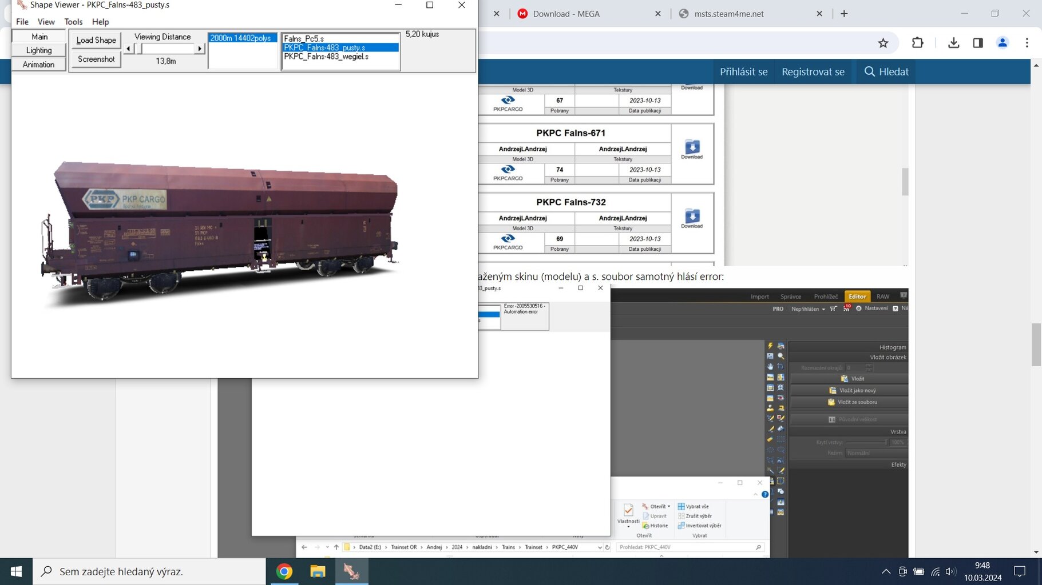Select PKPC_Falns-483_wegiel.s in the shape list
Viewport: 1042px width, 585px height.
(326, 57)
